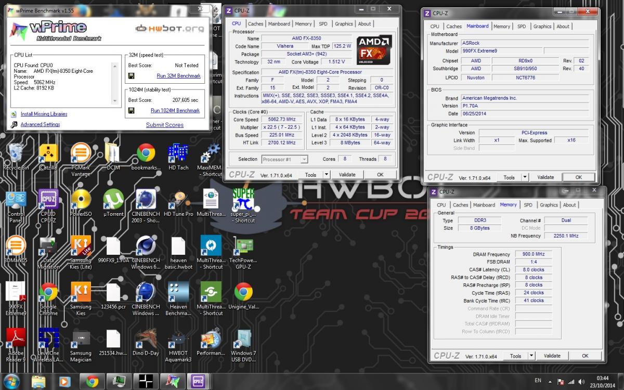The image size is (624, 390).
Task: Click the wrench icon beside Advanced Settings
Action: click(x=15, y=124)
